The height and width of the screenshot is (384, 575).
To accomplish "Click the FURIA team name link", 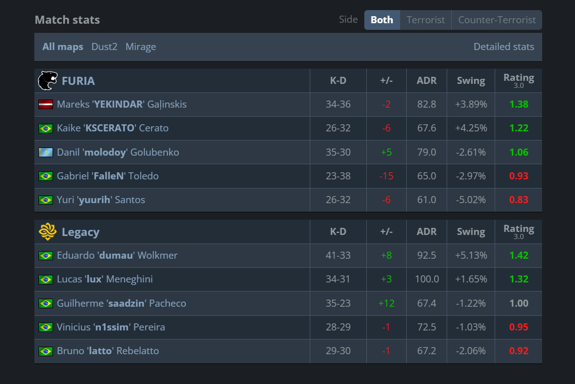I will pyautogui.click(x=78, y=81).
